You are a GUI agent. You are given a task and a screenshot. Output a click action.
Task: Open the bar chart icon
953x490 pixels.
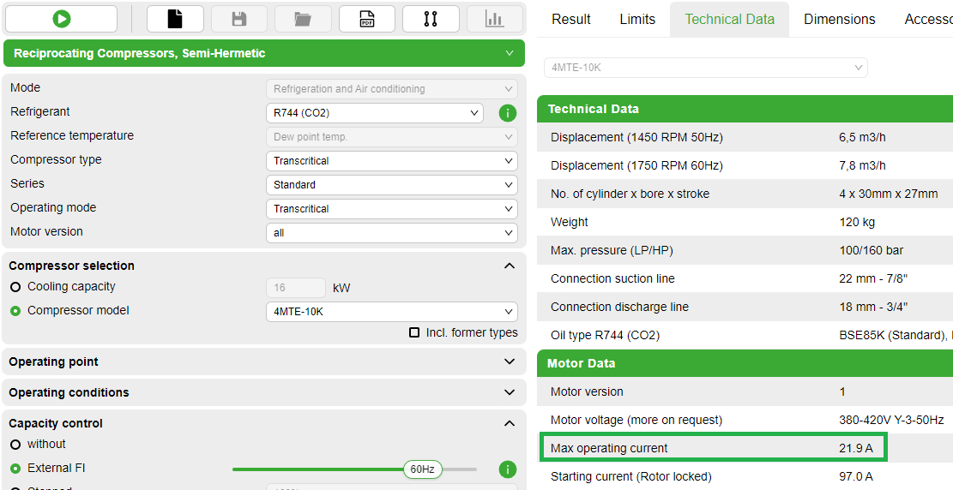point(495,19)
